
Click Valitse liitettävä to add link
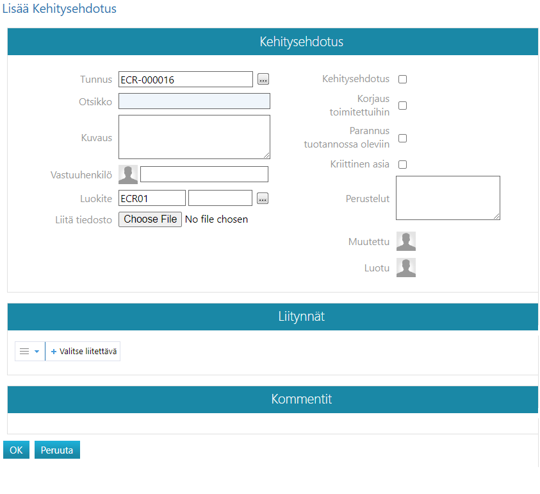[84, 352]
